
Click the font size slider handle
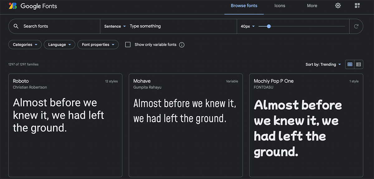pyautogui.click(x=269, y=26)
